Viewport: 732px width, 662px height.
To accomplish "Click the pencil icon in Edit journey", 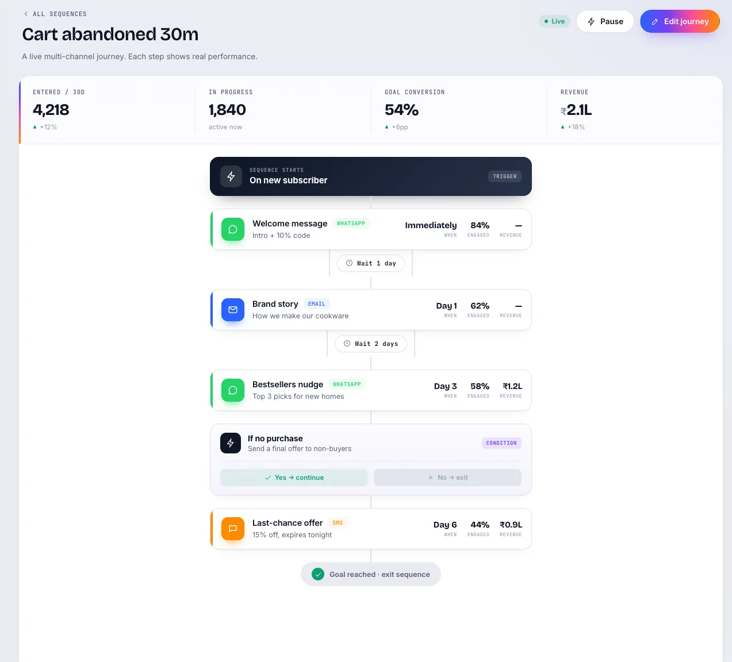I will pos(654,22).
